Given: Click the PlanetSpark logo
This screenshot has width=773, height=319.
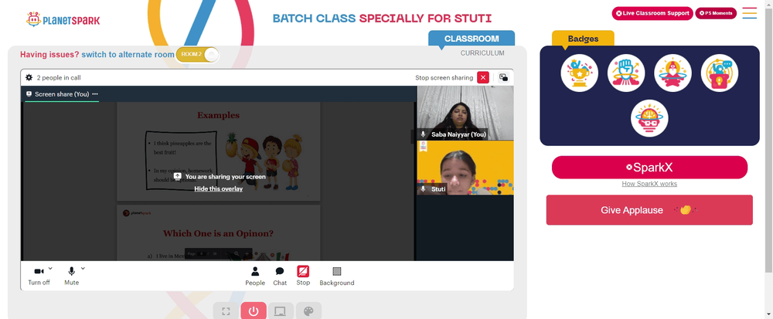Looking at the screenshot, I should pyautogui.click(x=63, y=19).
